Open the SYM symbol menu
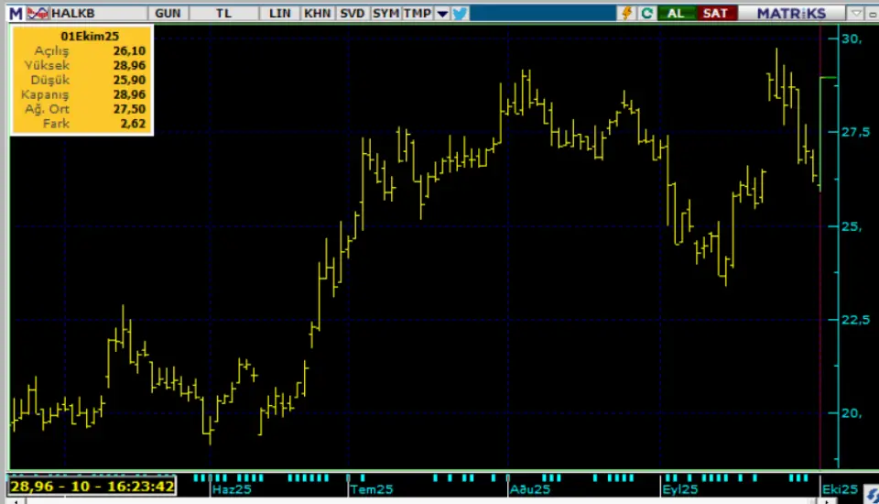Image resolution: width=879 pixels, height=504 pixels. pyautogui.click(x=385, y=13)
